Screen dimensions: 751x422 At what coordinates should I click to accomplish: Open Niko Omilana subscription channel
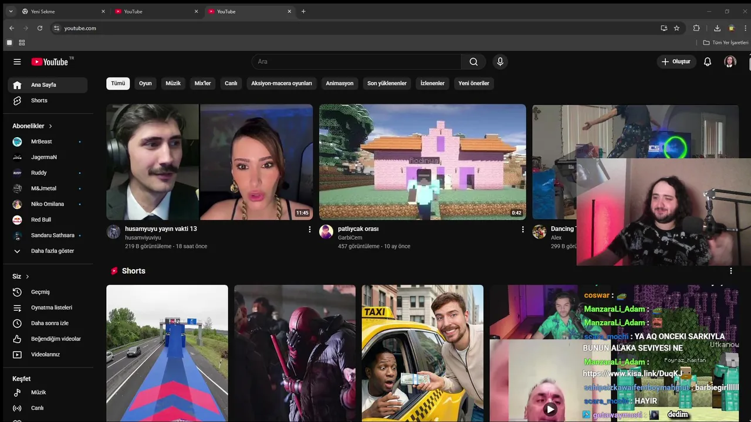pos(48,204)
